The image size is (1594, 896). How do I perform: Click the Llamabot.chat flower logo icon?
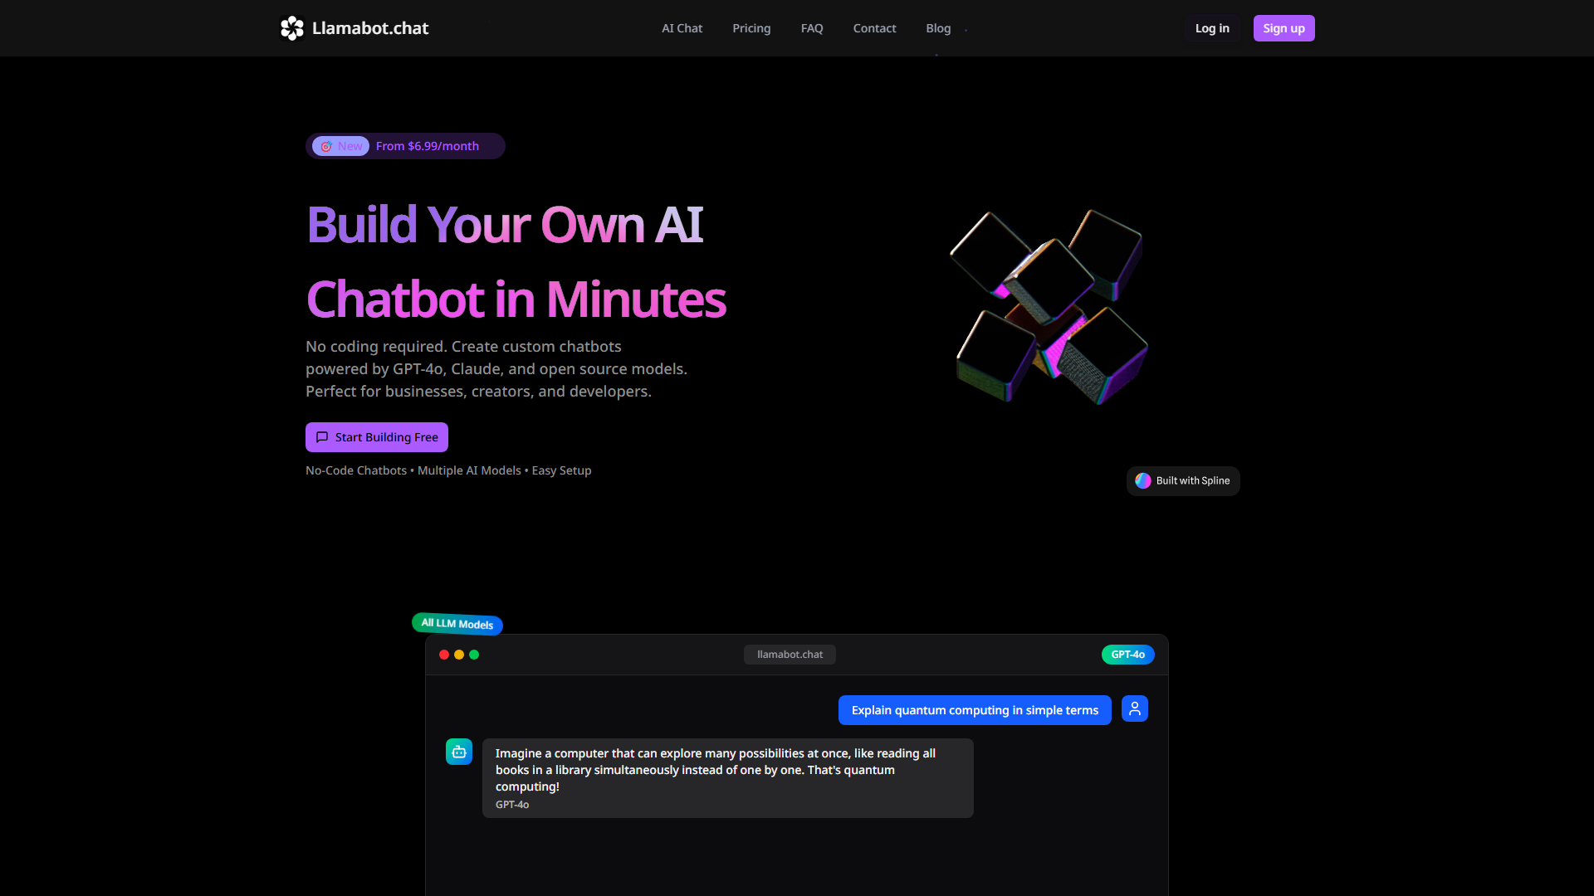pos(292,28)
